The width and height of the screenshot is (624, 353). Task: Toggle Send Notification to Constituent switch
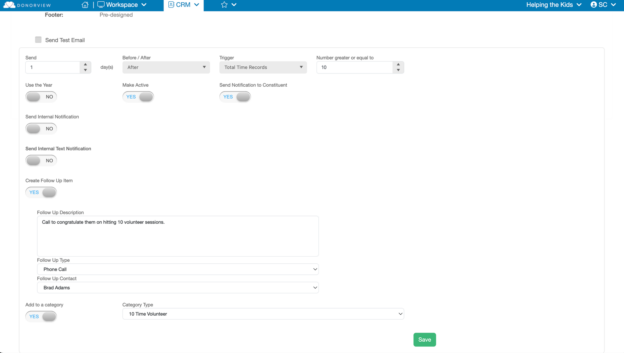235,97
